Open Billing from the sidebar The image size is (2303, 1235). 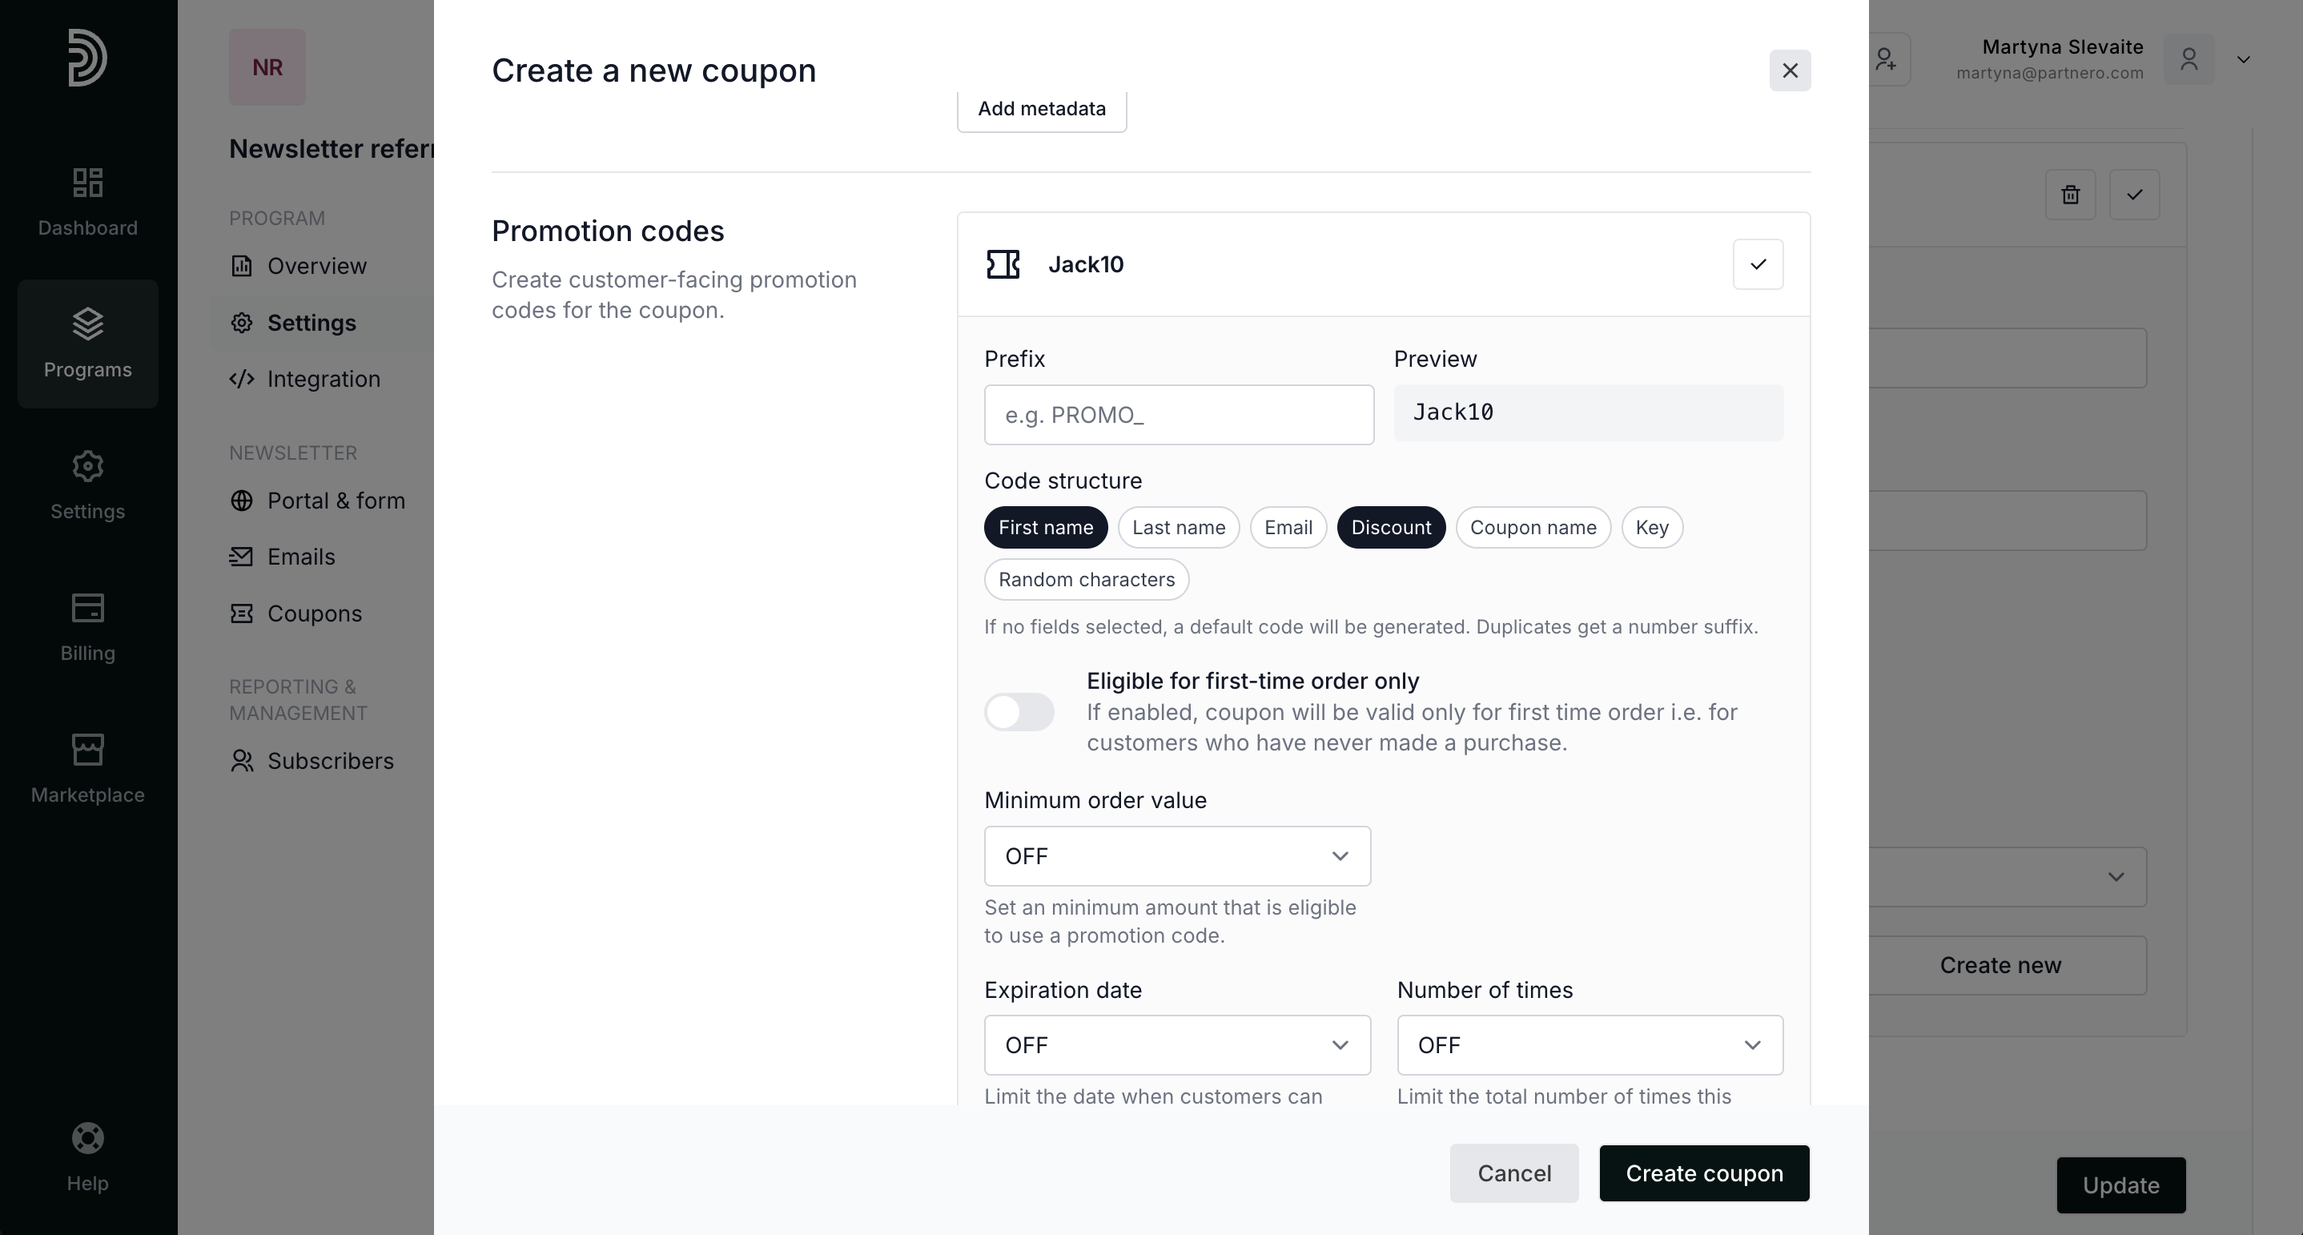point(87,627)
